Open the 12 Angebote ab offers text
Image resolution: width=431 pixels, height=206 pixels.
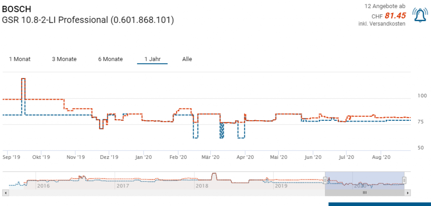pos(385,6)
